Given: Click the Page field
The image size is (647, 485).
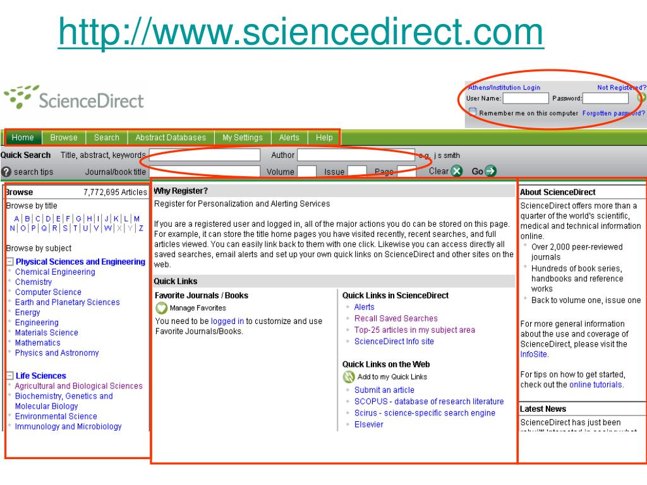Looking at the screenshot, I should click(x=406, y=172).
